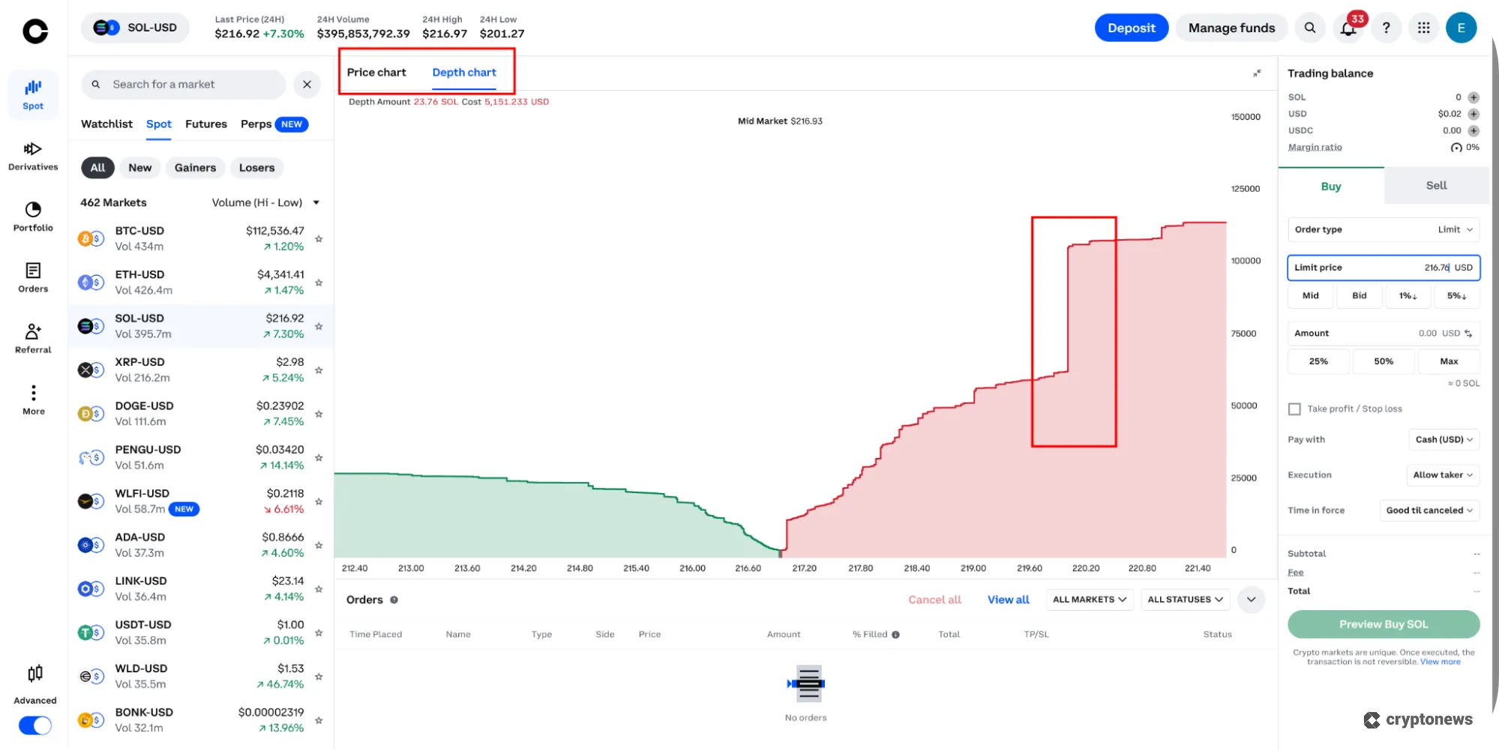Open the Pay with Cash (USD) dropdown
This screenshot has height=751, width=1499.
pyautogui.click(x=1444, y=439)
